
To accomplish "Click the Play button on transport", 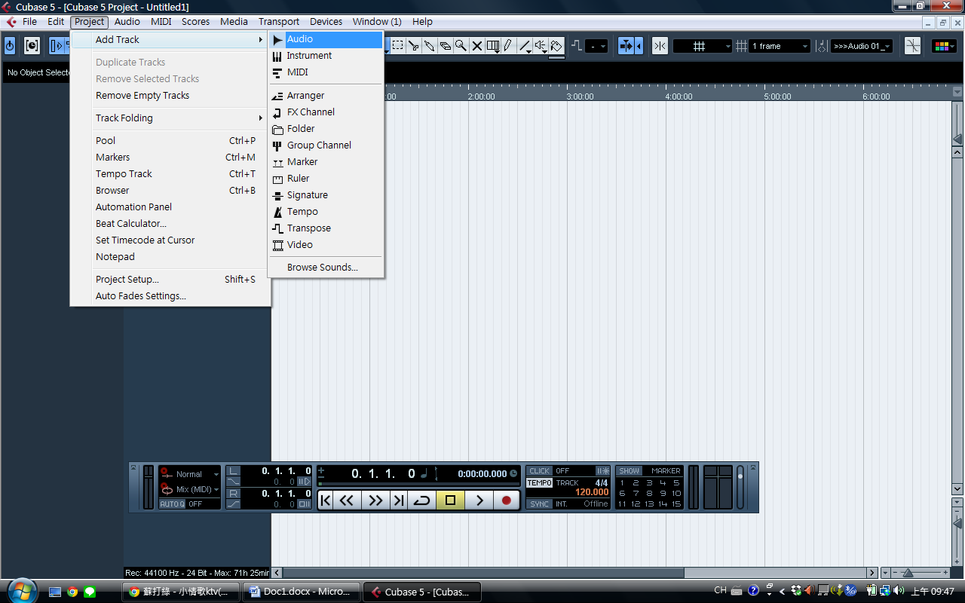I will (478, 500).
